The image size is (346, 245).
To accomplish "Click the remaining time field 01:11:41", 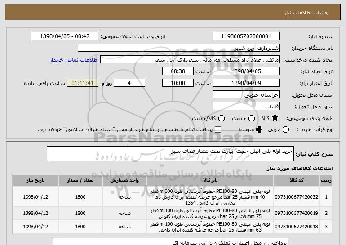I will click(83, 83).
